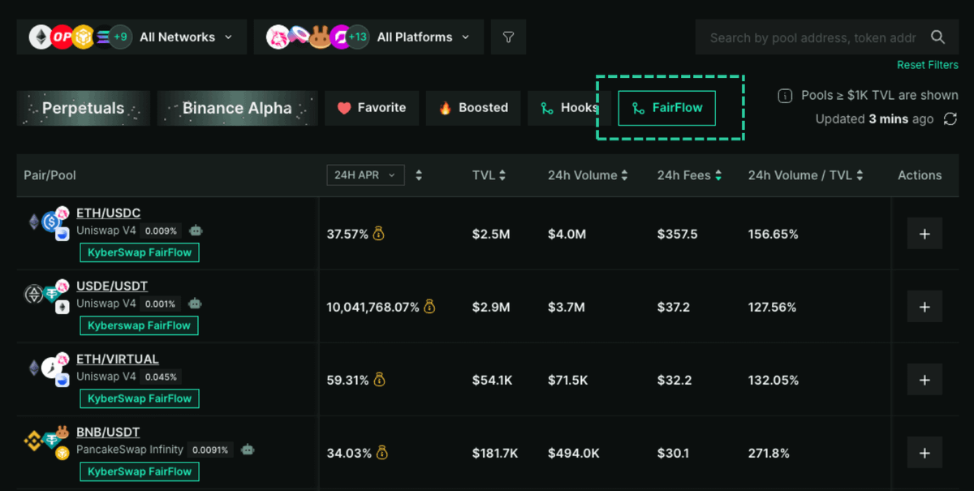Click the search magnifier icon
Screen dimensions: 974x491
(x=938, y=37)
